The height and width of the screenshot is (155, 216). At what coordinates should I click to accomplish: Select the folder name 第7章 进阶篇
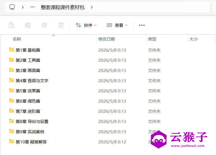pos(28,111)
